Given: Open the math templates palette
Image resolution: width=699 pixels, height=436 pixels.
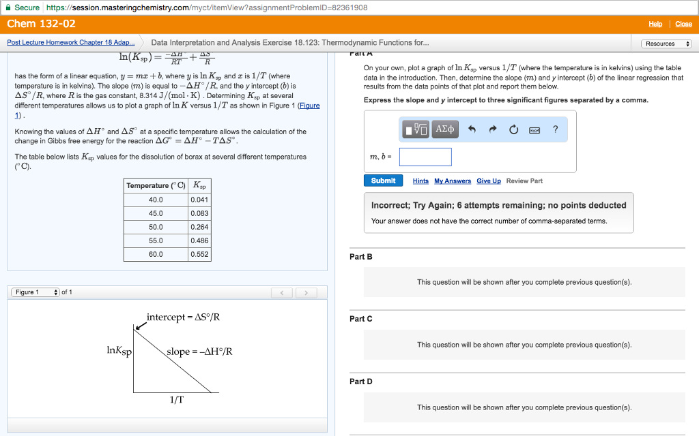Looking at the screenshot, I should point(416,129).
